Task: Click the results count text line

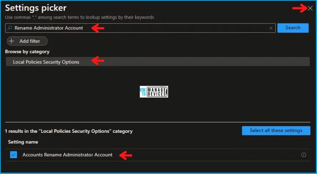Action: coord(69,131)
